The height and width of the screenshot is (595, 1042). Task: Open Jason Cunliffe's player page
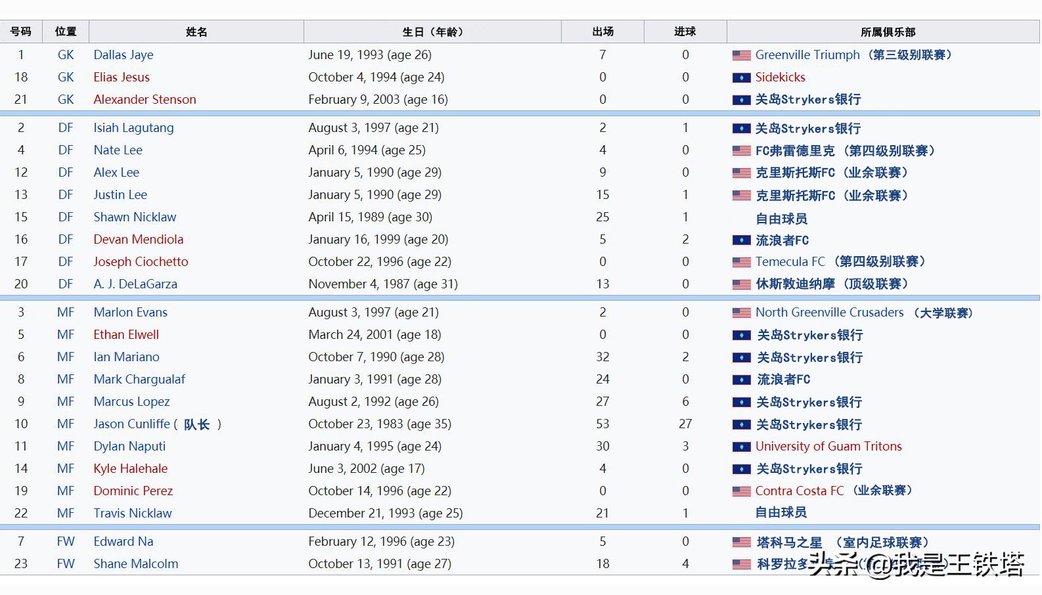[131, 424]
